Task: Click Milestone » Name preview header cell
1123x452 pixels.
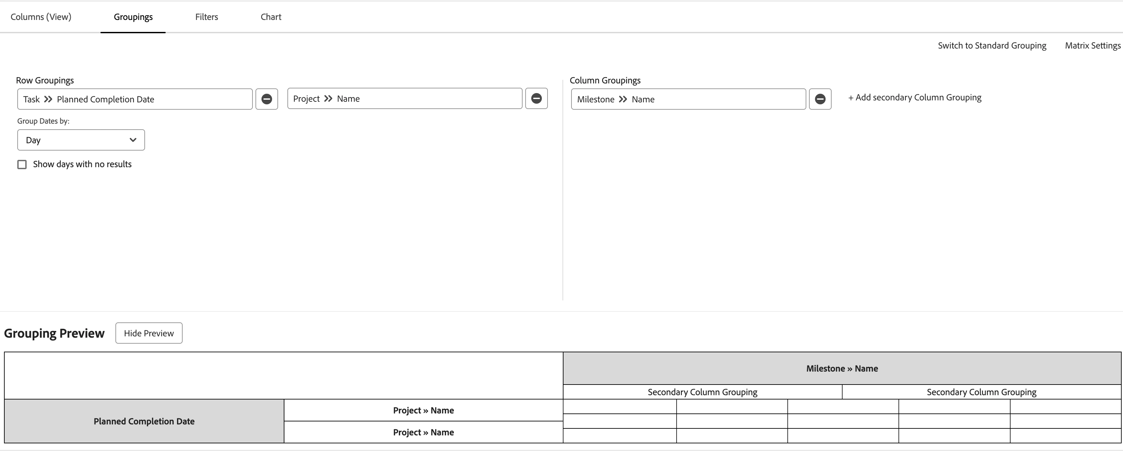Action: point(841,368)
